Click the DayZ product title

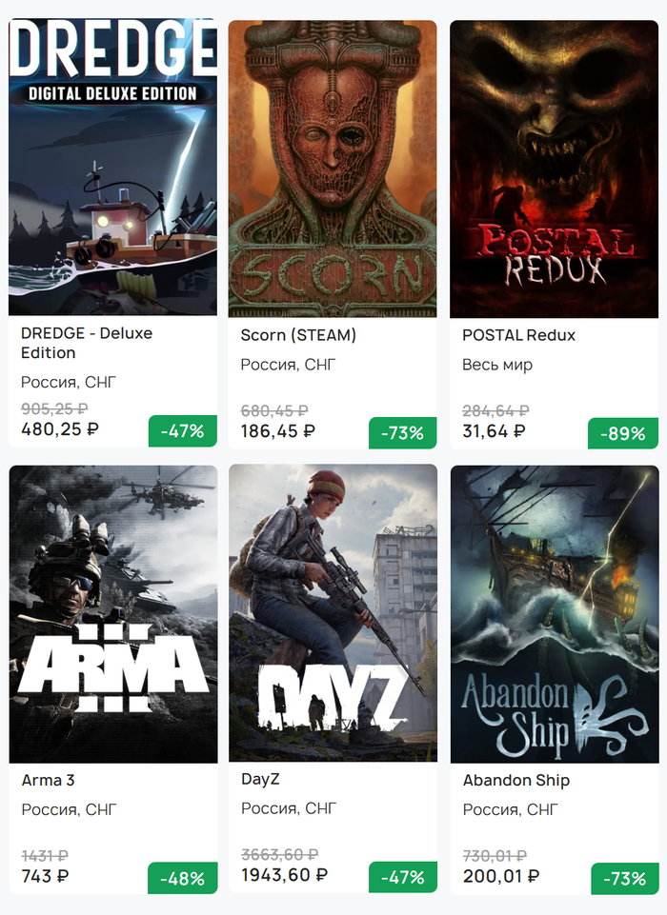[x=260, y=779]
